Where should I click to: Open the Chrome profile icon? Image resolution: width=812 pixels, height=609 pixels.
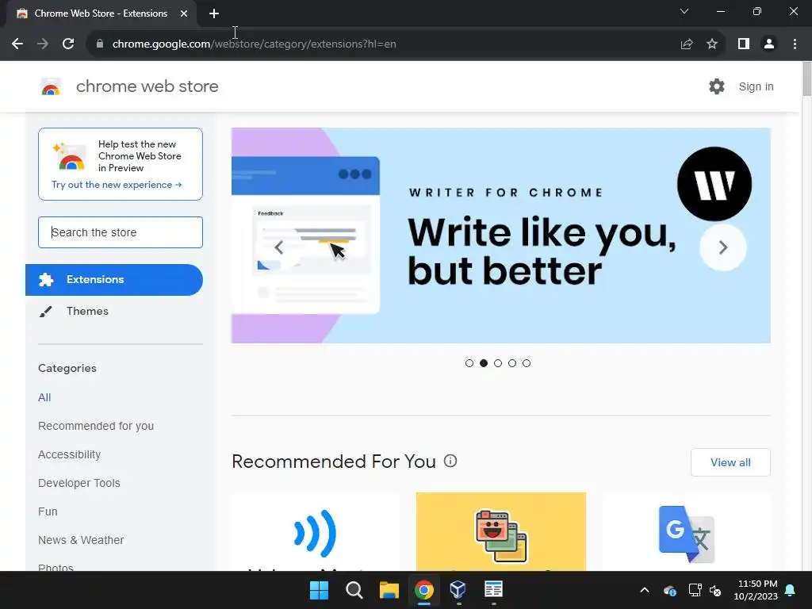(x=769, y=44)
